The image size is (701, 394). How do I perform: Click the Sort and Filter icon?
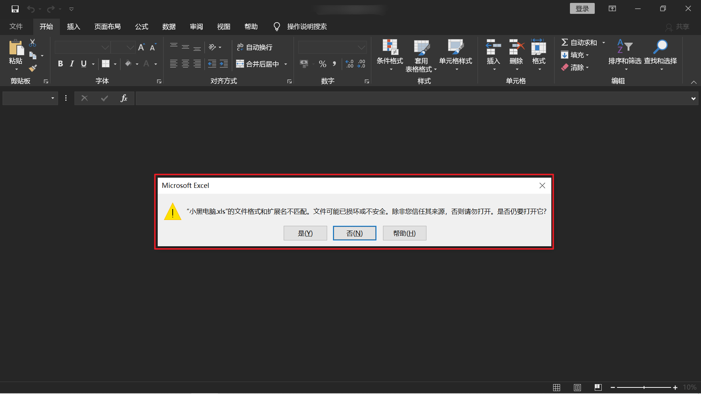[624, 47]
